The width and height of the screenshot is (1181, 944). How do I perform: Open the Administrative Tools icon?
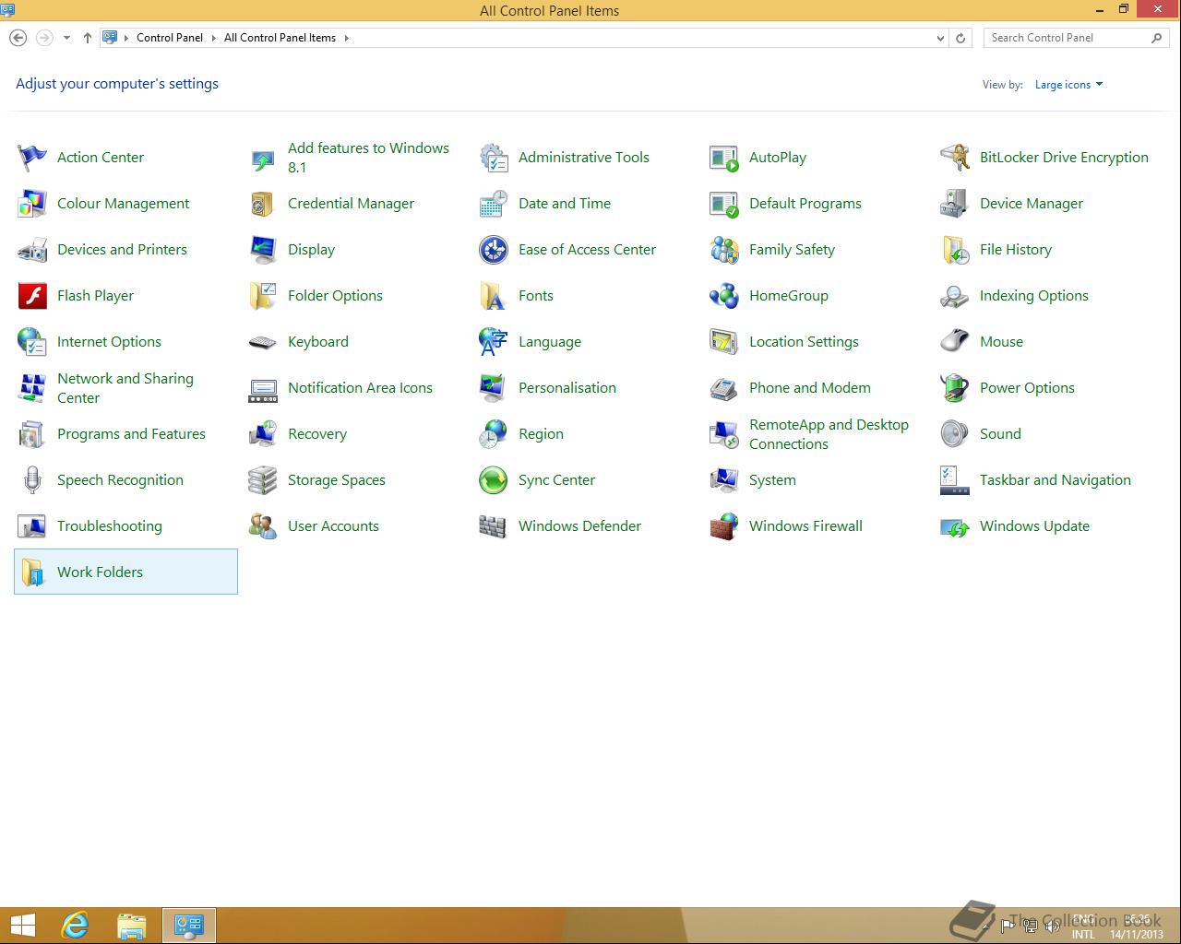point(494,158)
